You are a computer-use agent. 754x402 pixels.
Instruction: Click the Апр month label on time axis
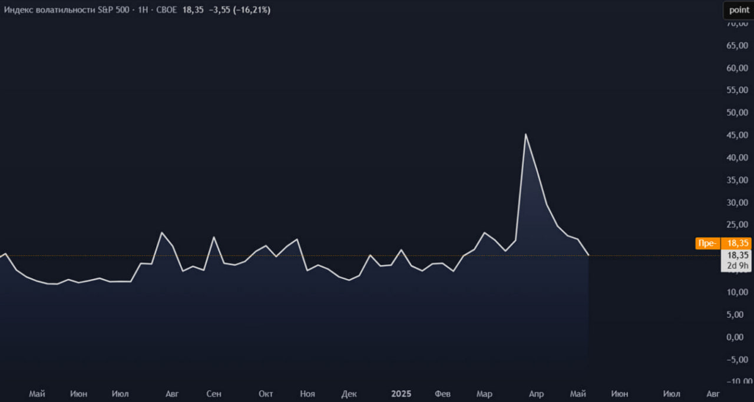(536, 394)
